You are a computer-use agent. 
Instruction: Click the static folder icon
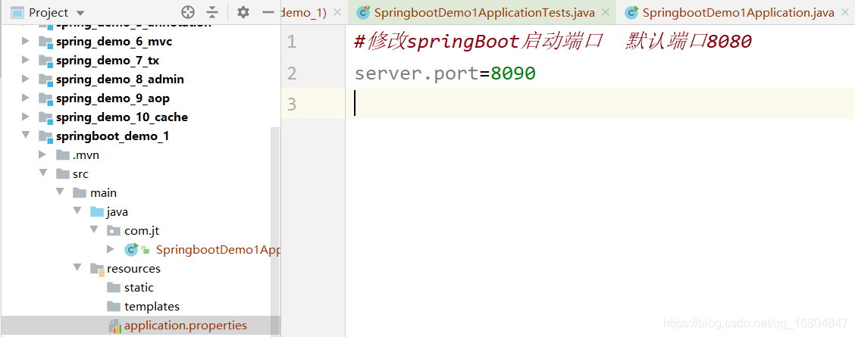[114, 288]
